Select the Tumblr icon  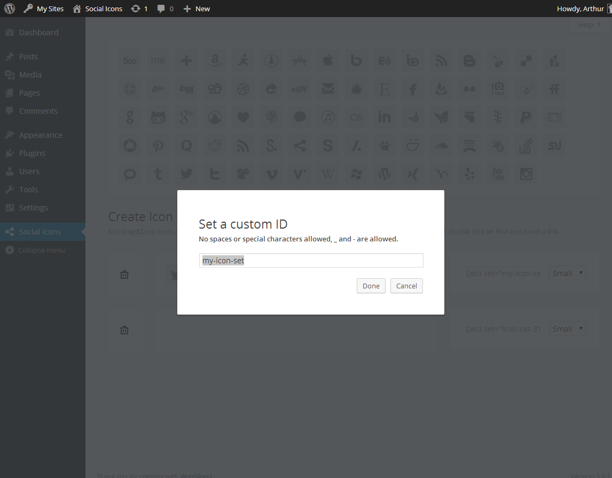point(158,174)
